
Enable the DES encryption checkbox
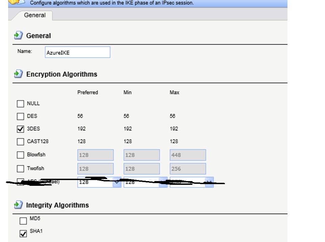click(21, 116)
